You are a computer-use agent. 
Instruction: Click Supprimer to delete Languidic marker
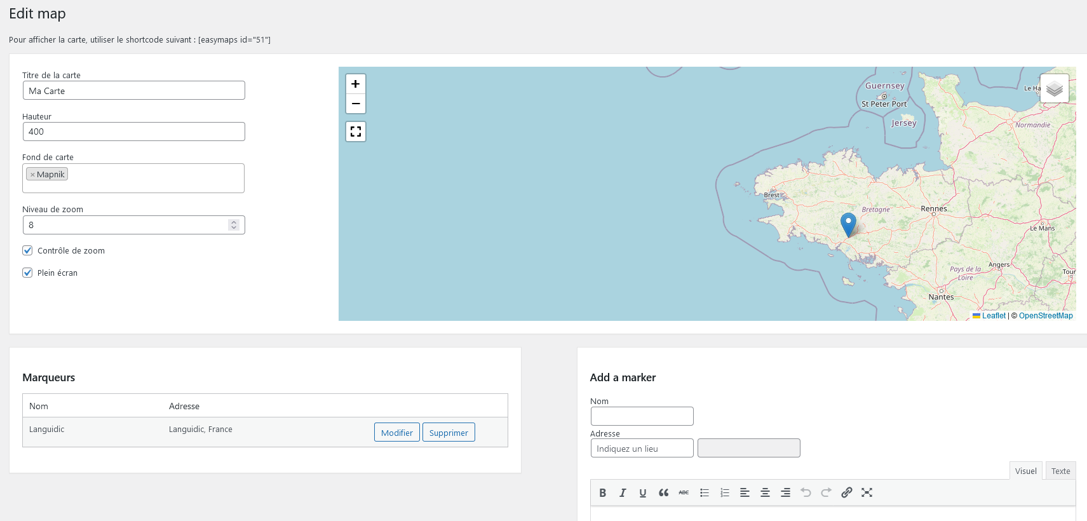click(x=449, y=433)
